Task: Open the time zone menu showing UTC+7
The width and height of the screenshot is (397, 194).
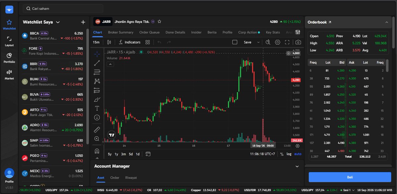Action: pos(262,154)
